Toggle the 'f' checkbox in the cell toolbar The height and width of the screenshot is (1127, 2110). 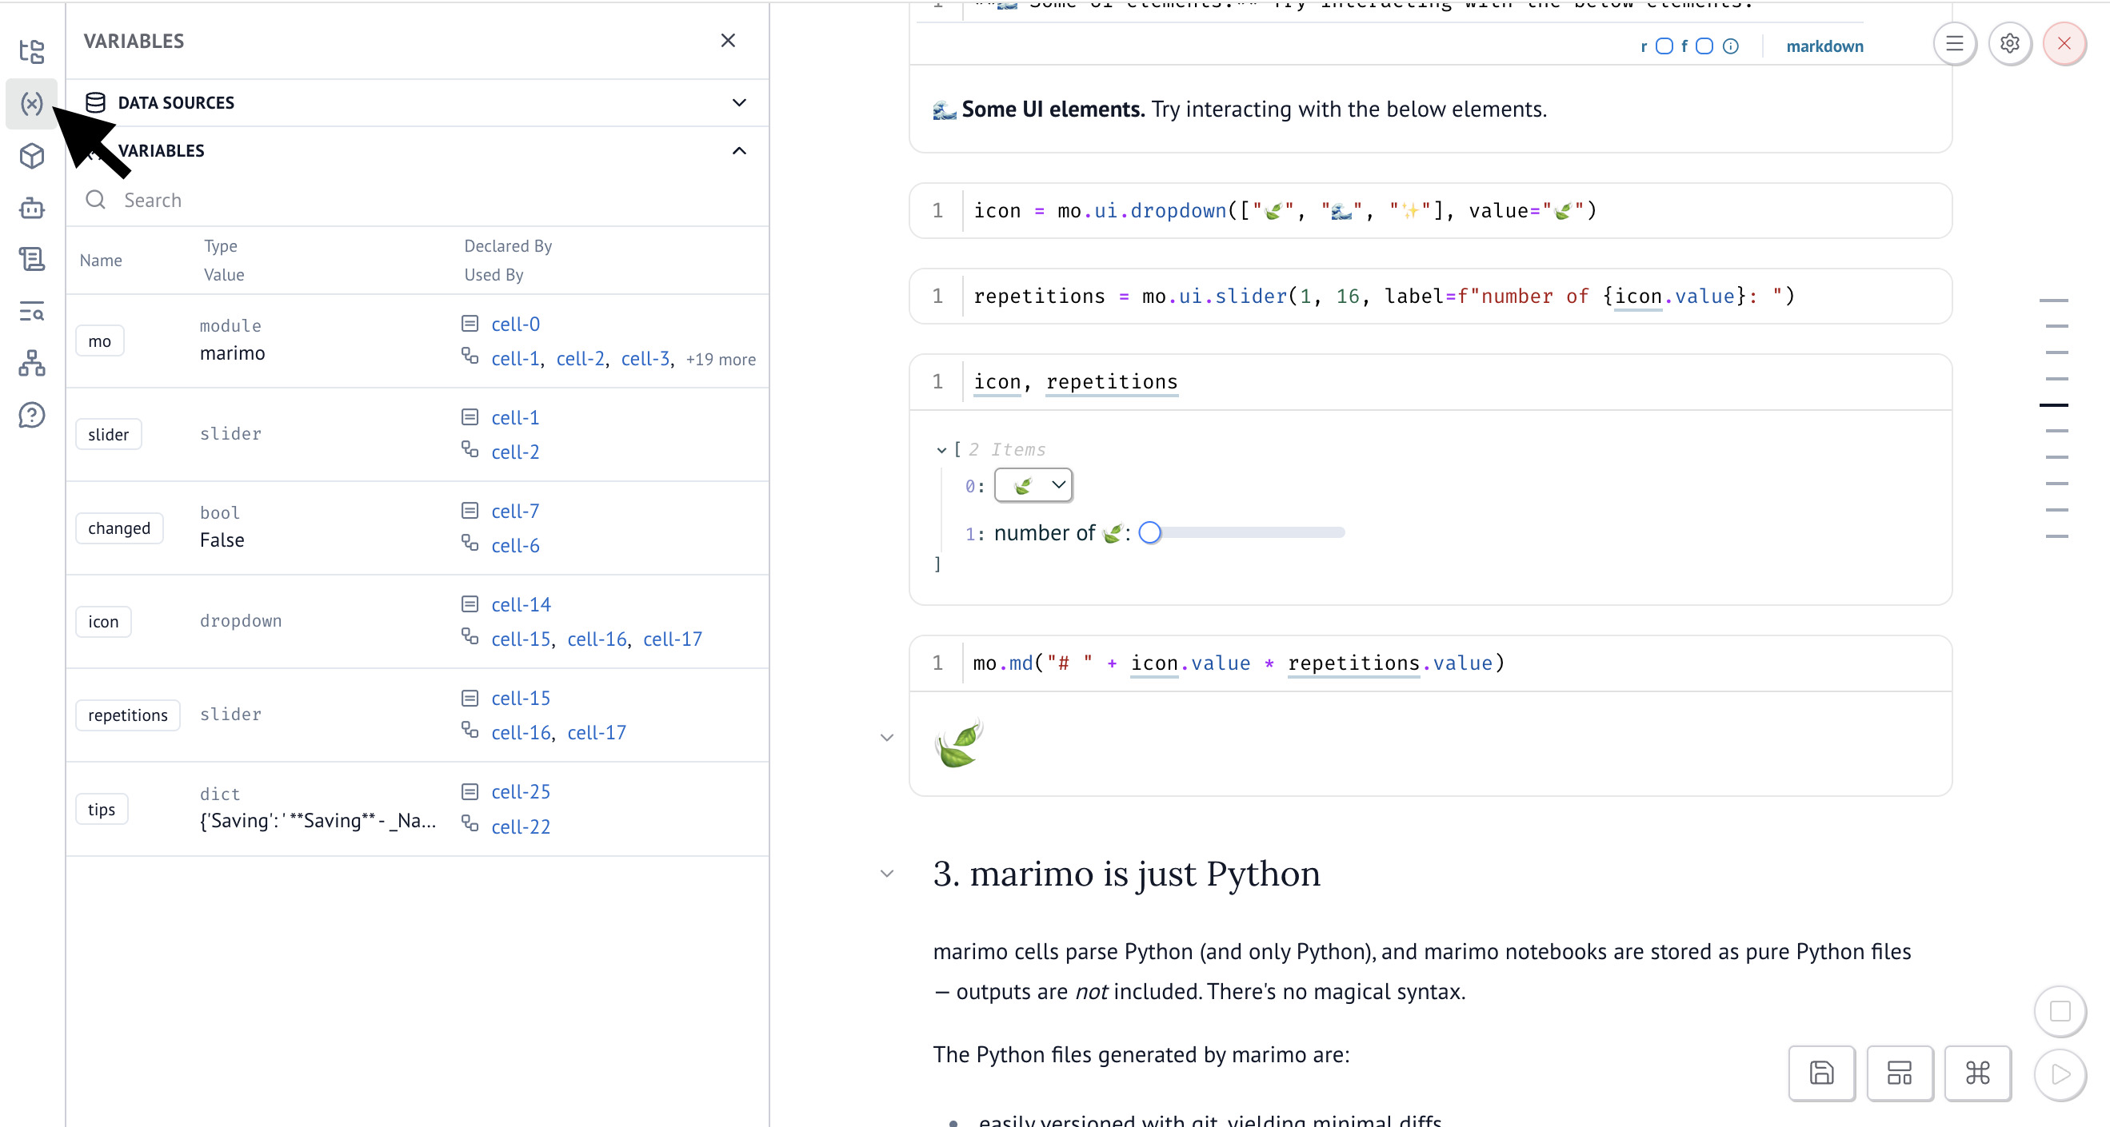click(x=1704, y=46)
